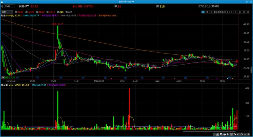Click the cyan triangle marker on date axis

(x=227, y=79)
